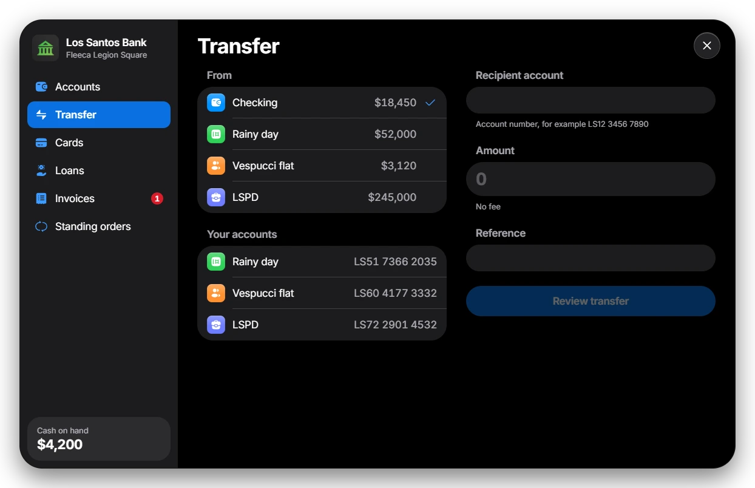Close the bank window with X
Screen dimensions: 755x488
pos(707,46)
